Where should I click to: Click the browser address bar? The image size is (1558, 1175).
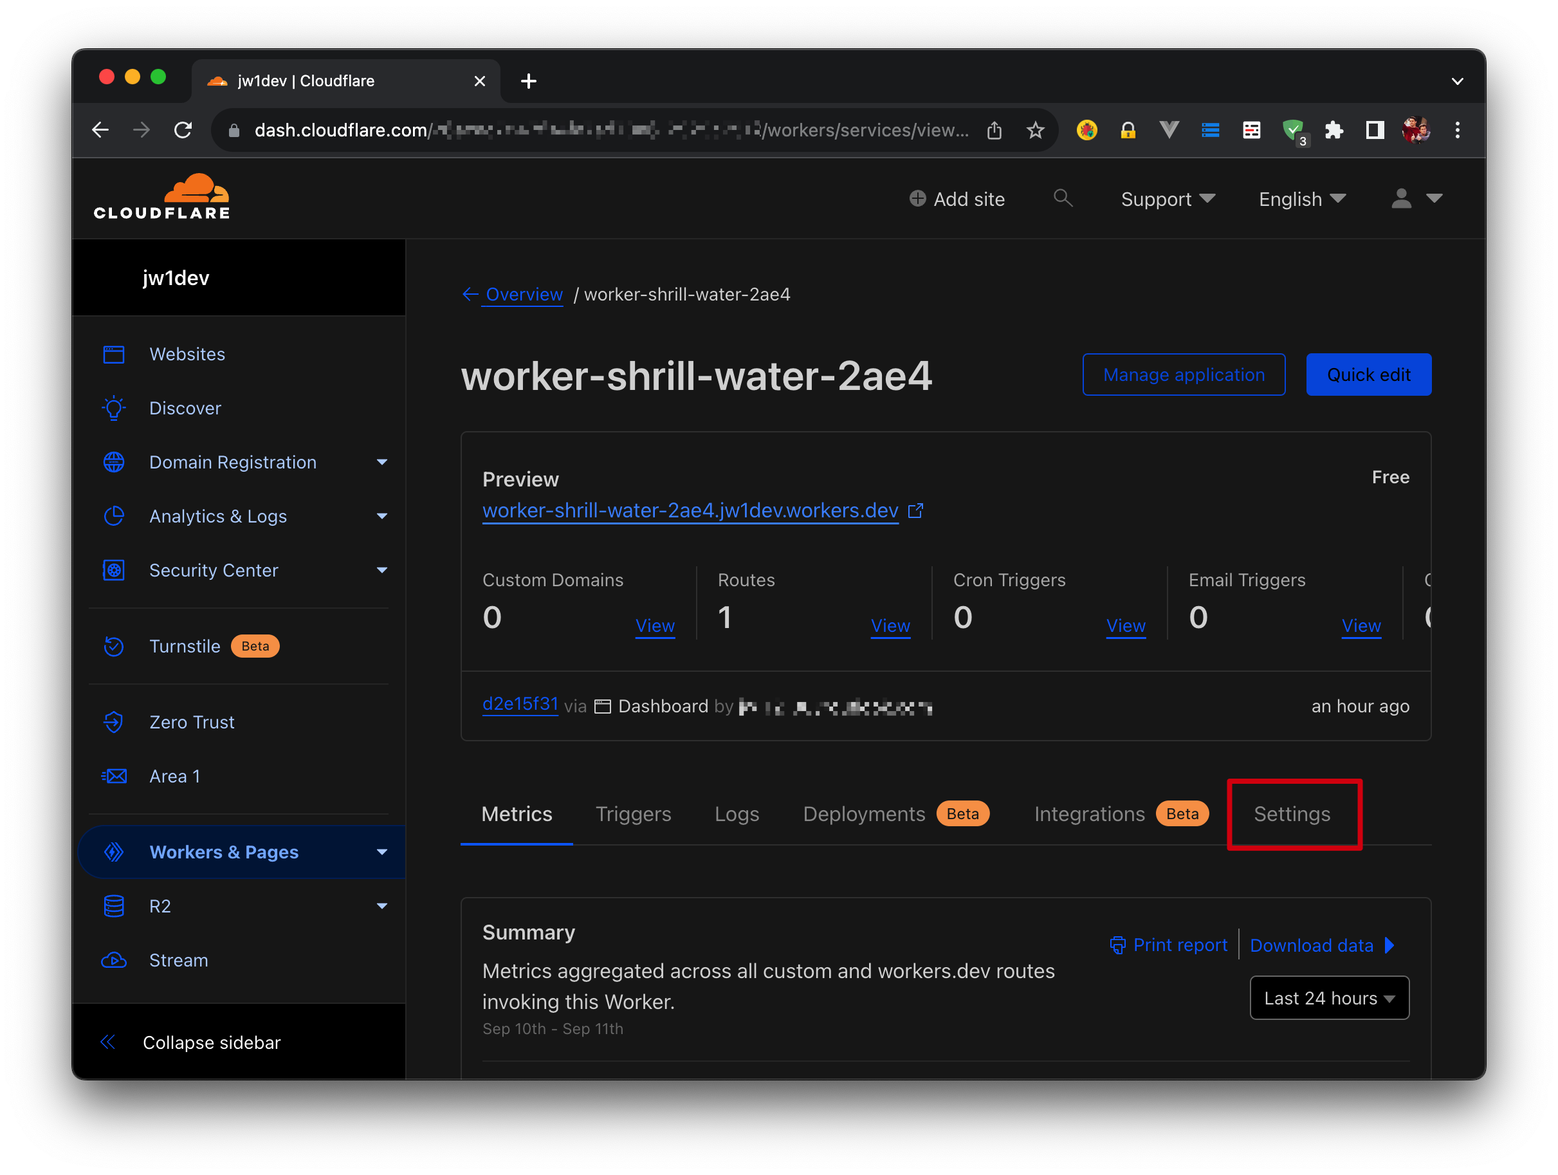tap(606, 131)
